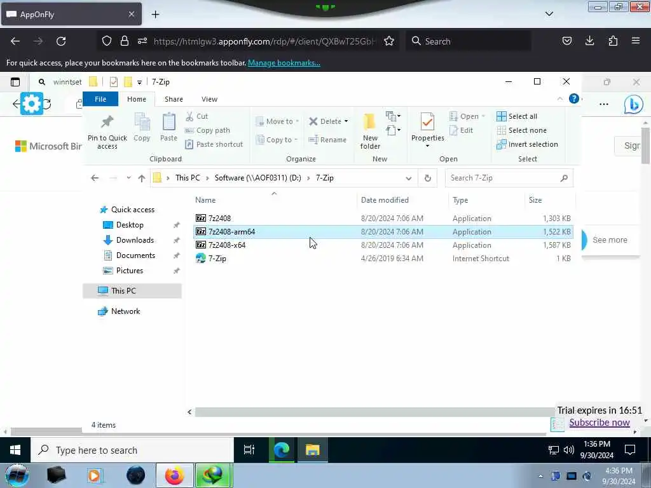Open the Recent locations dropdown arrow

point(128,178)
